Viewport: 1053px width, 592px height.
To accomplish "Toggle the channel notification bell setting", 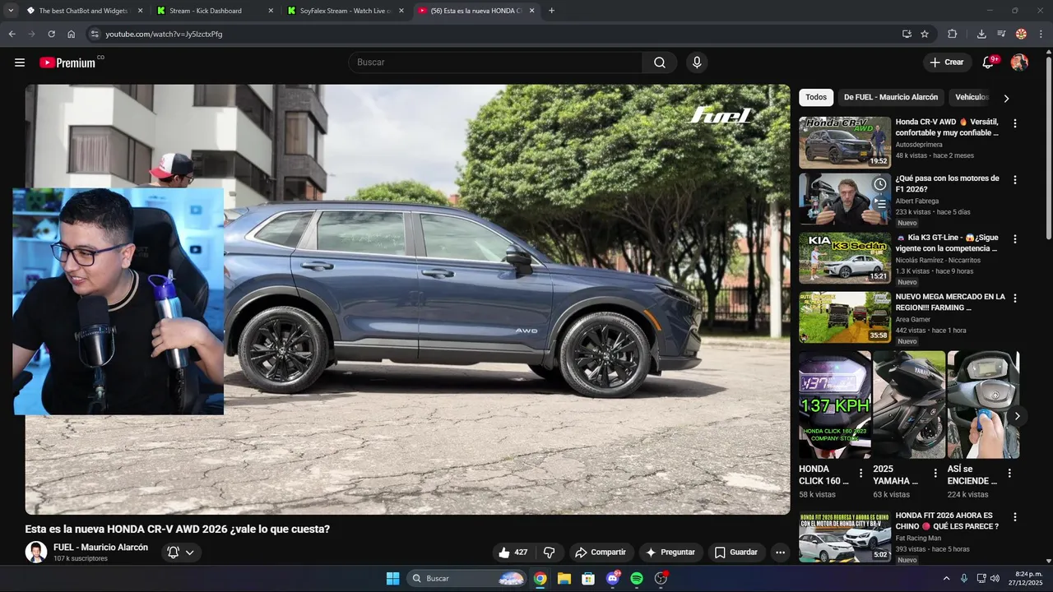I will click(x=180, y=553).
